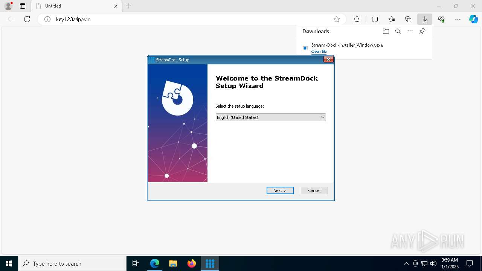Open the Favorites list icon
This screenshot has width=482, height=271.
[x=392, y=19]
